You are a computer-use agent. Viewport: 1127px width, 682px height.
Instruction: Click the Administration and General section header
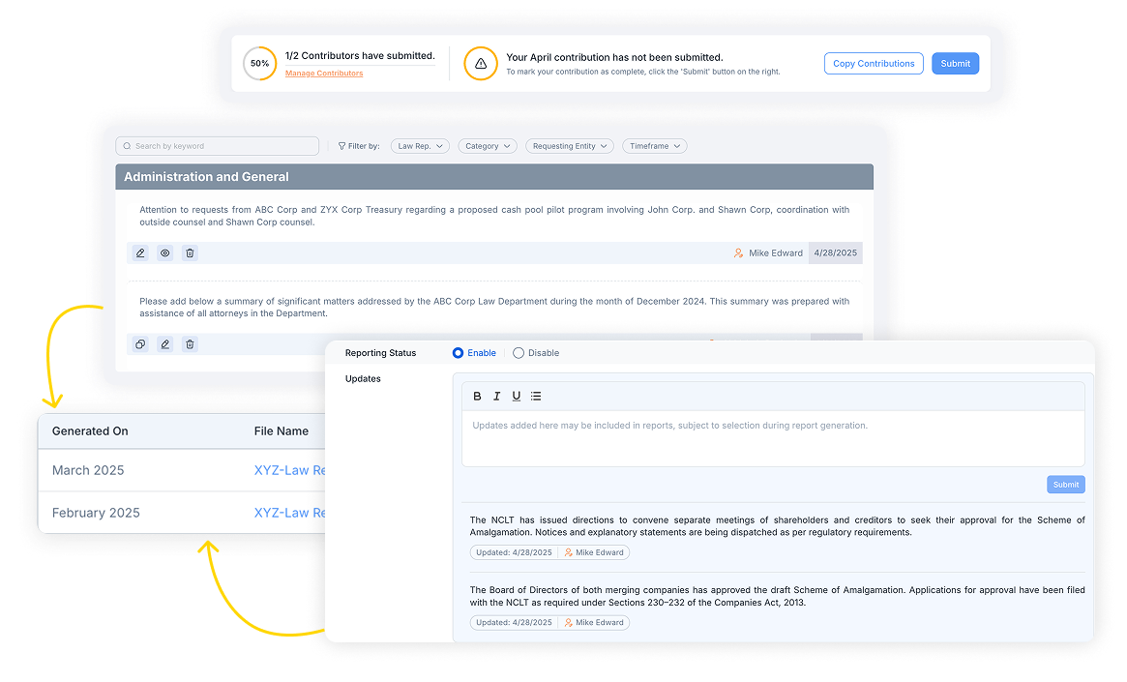click(x=494, y=177)
